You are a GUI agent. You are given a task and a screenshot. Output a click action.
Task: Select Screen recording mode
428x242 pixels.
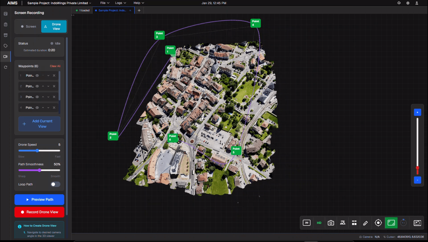(28, 26)
